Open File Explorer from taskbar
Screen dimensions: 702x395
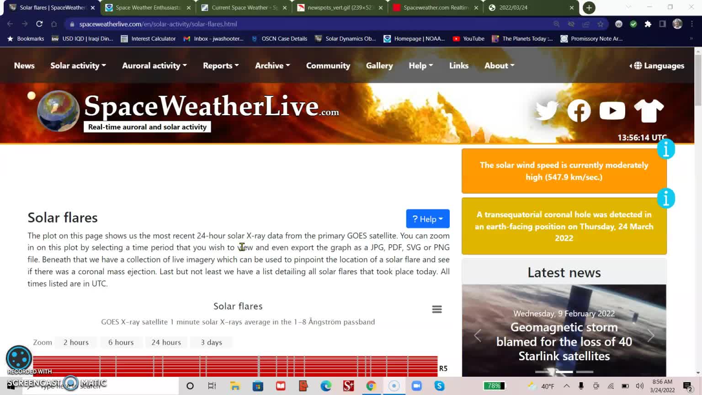tap(235, 386)
